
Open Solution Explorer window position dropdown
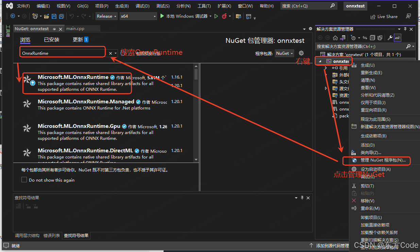pyautogui.click(x=399, y=29)
